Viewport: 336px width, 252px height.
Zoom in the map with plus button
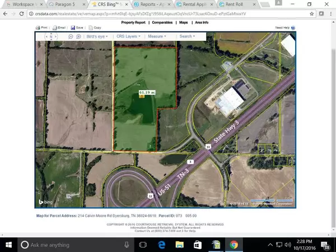(x=78, y=36)
